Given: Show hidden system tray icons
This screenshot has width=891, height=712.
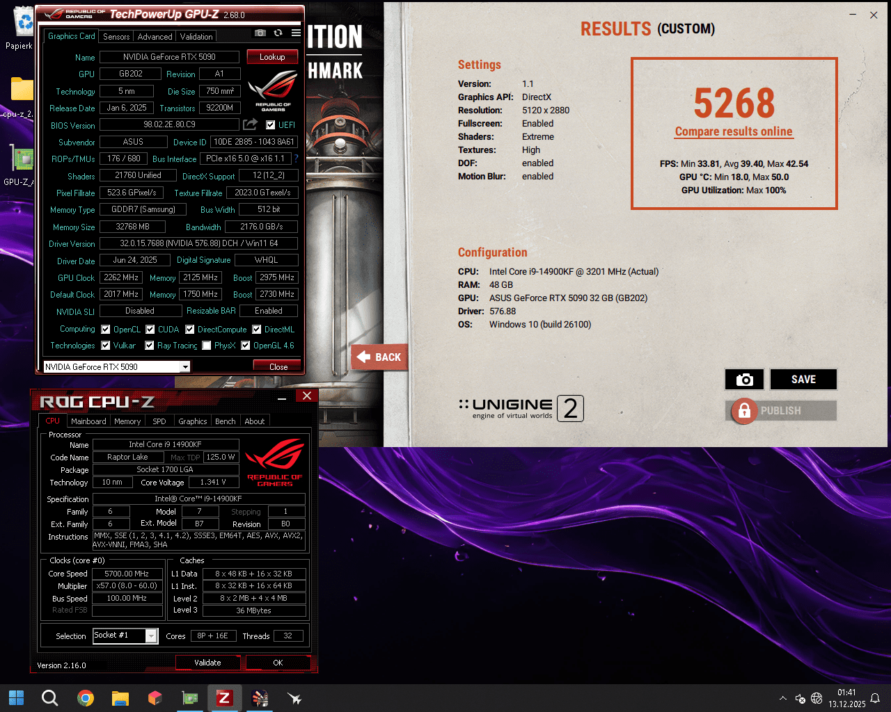Looking at the screenshot, I should [x=783, y=698].
